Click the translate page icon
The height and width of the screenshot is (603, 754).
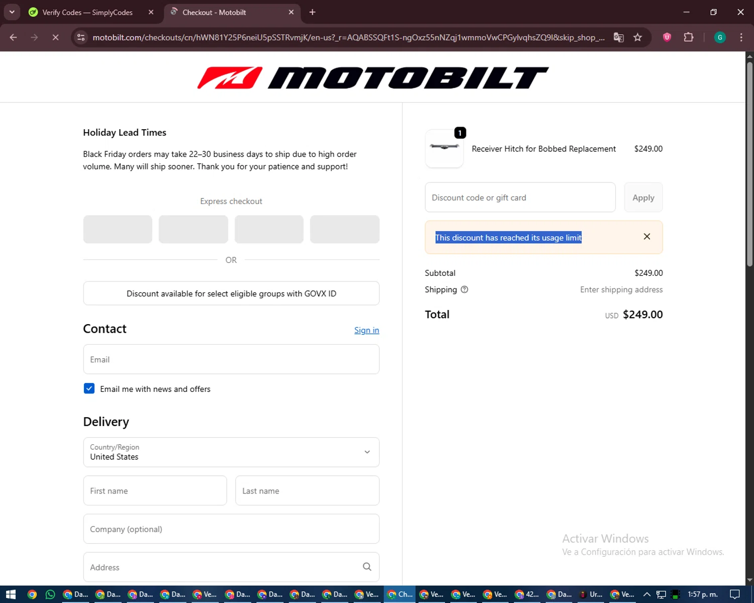point(619,37)
